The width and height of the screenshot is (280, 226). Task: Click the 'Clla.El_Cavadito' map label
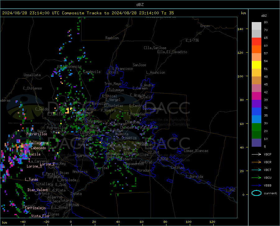click(x=172, y=52)
